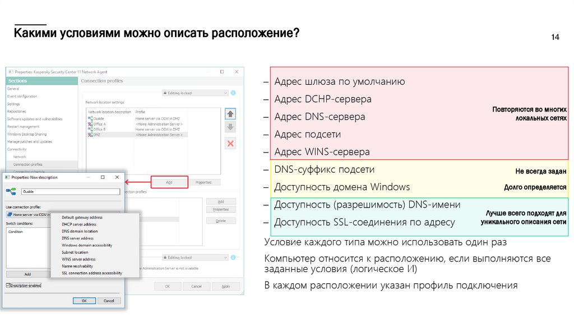574x322 pixels.
Task: Click Add button above lower Properties button
Action: coord(221,202)
